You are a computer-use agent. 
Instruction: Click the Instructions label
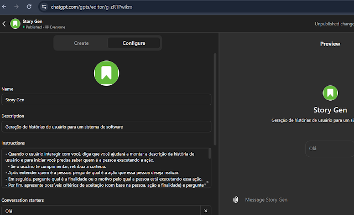pos(13,143)
